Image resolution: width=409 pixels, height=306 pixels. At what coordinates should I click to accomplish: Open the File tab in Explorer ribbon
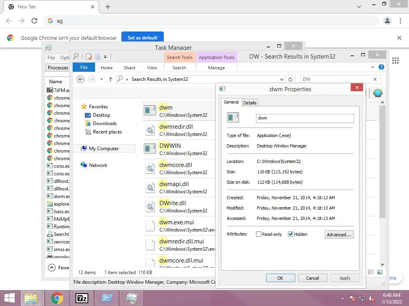coord(84,67)
